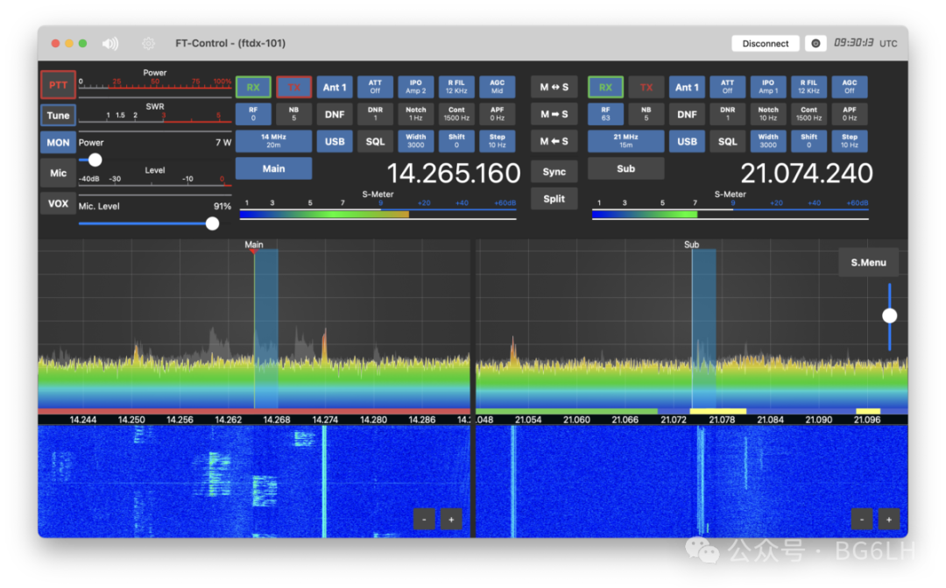Open main IPO Amp 2 selector
Viewport: 946px width, 588px height.
point(416,87)
